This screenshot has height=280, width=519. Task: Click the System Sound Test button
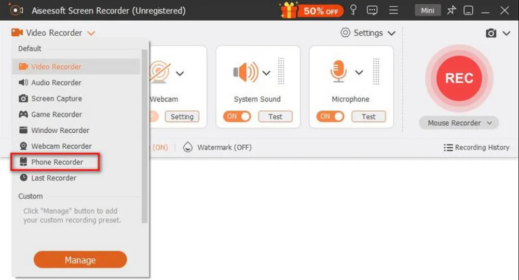[276, 117]
